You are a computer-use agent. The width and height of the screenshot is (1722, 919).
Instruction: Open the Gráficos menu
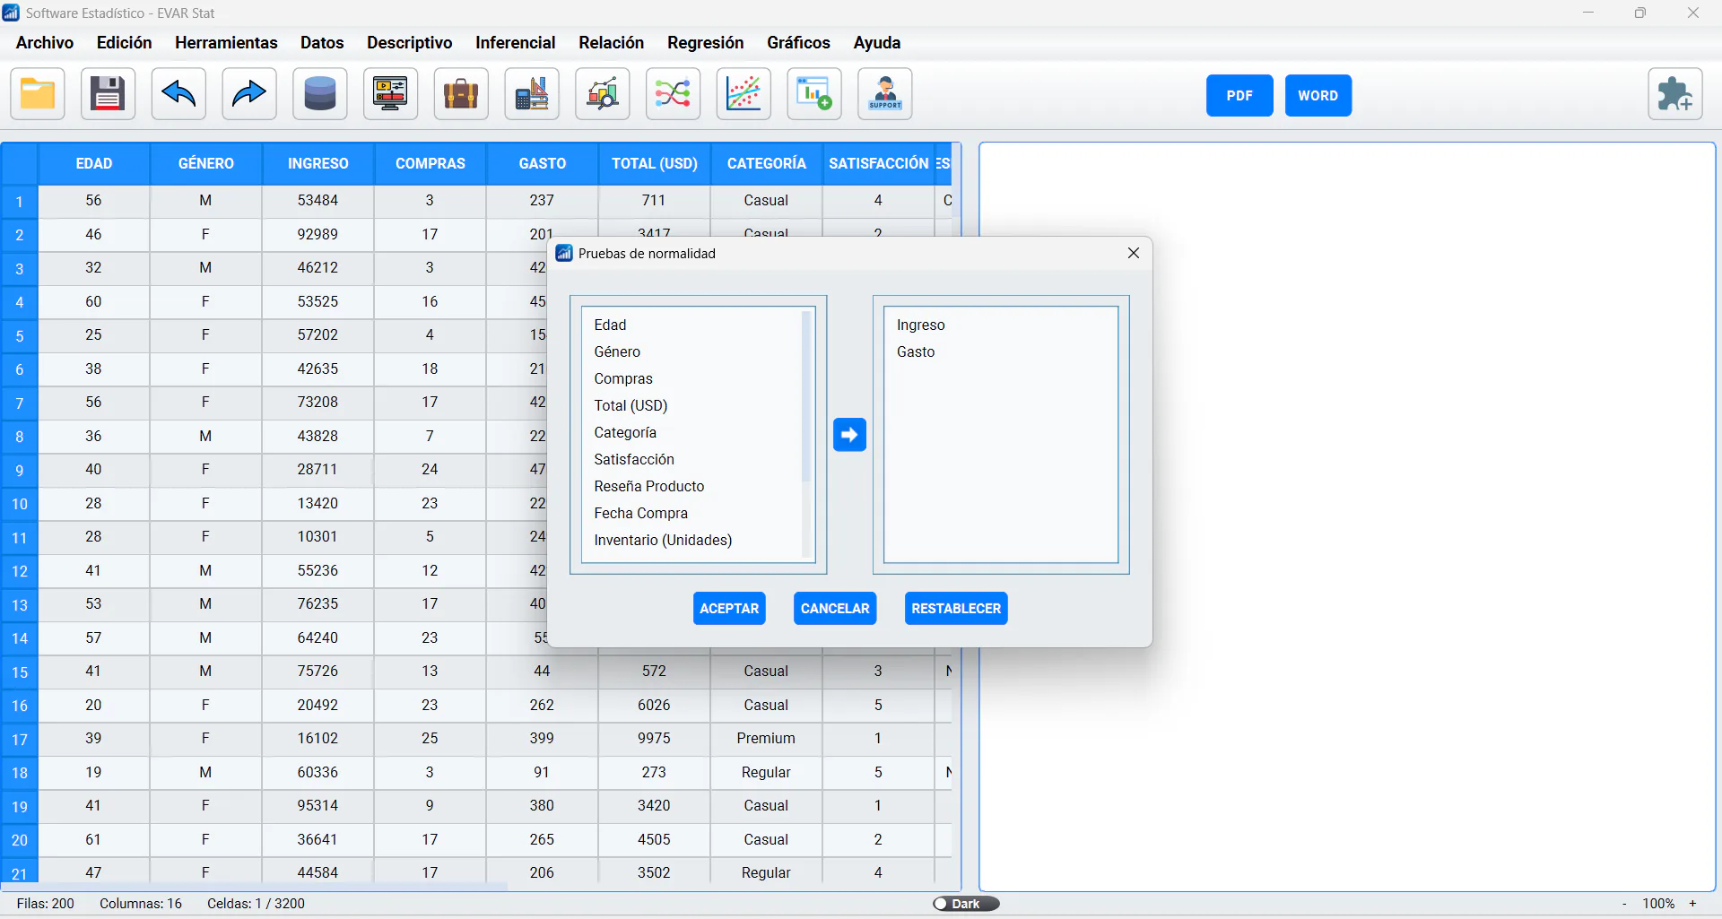(x=798, y=42)
